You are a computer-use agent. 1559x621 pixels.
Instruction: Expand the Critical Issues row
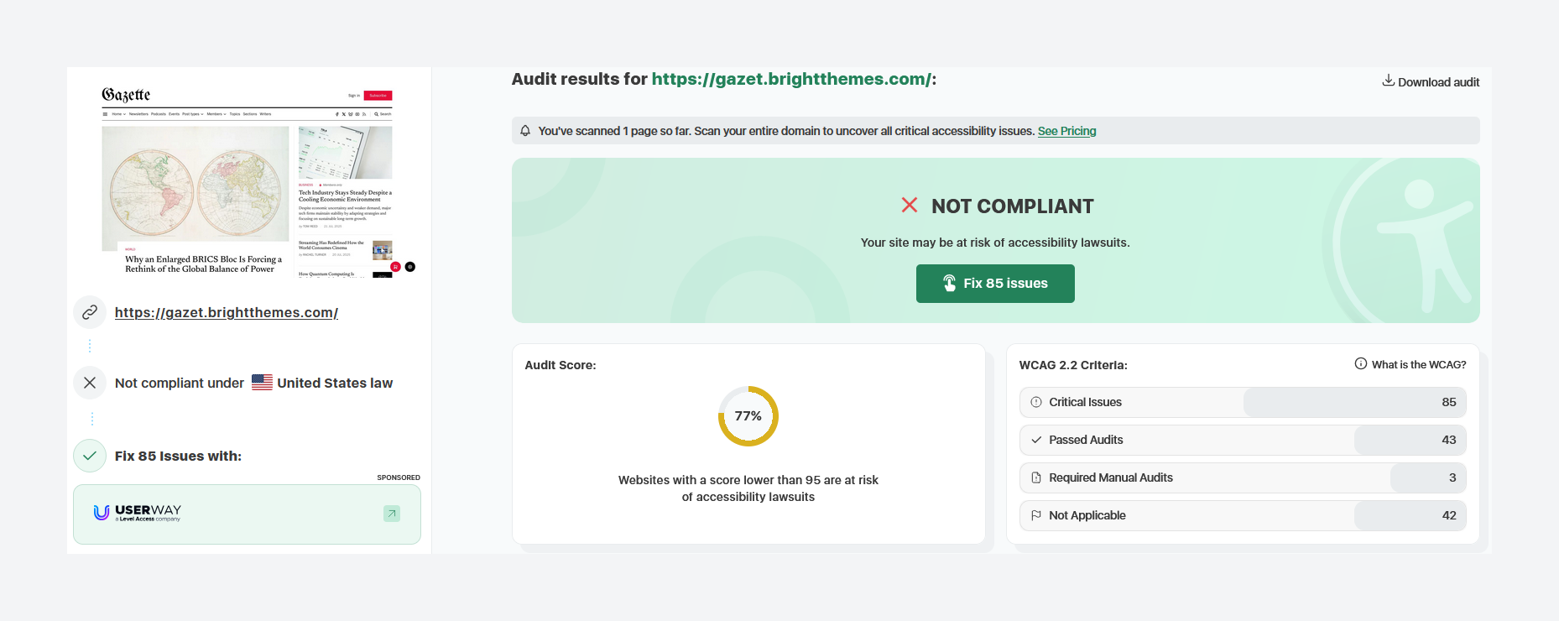coord(1242,402)
